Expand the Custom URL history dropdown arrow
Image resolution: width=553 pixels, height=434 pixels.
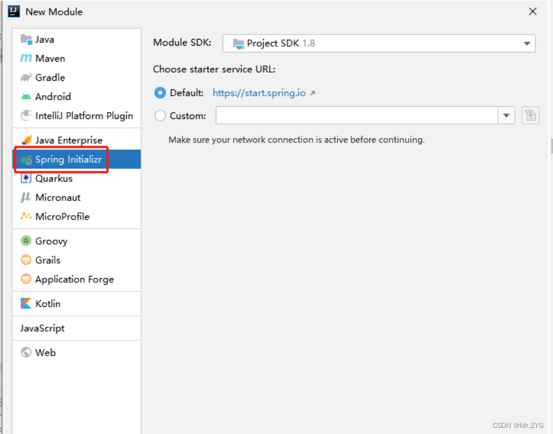tap(506, 115)
